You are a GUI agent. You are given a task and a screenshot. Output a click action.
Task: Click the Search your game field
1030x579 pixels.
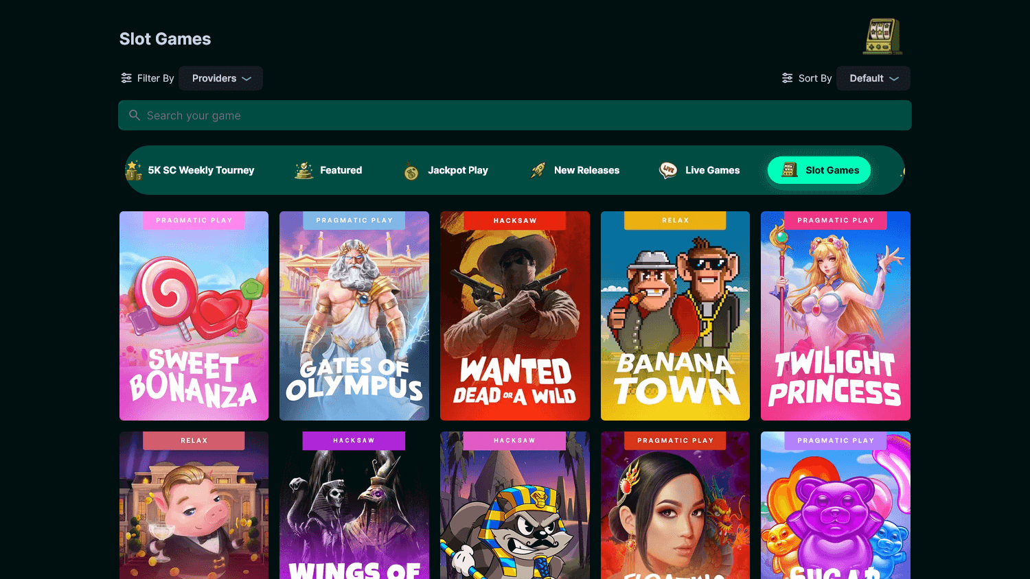click(x=515, y=115)
